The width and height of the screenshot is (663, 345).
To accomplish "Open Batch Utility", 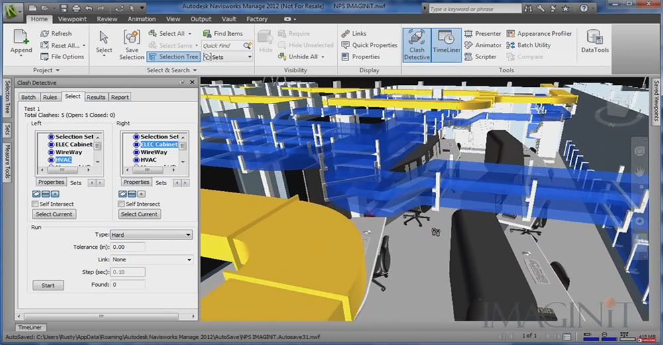I will point(528,45).
